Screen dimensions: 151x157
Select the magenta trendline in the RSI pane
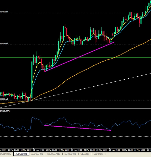point(78,128)
